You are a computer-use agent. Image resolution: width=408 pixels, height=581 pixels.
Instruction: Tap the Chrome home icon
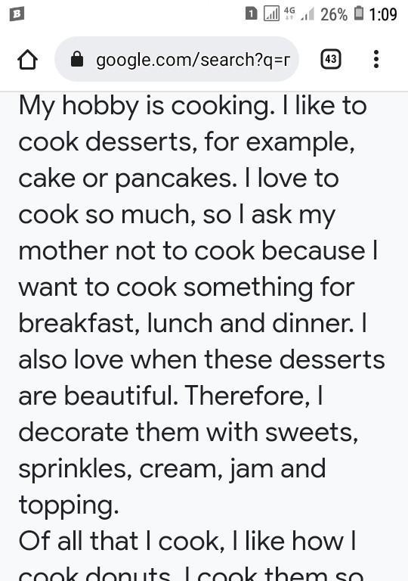click(x=27, y=59)
